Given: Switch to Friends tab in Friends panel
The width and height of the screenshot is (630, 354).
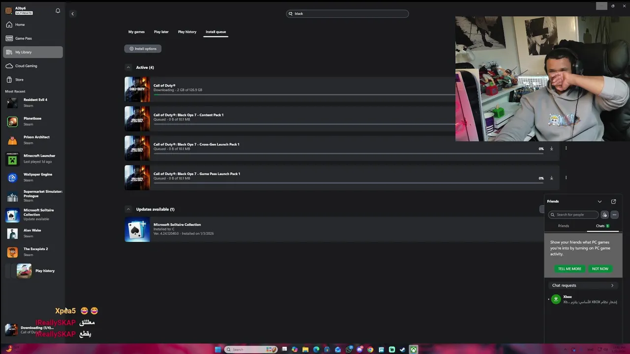Looking at the screenshot, I should tap(564, 226).
